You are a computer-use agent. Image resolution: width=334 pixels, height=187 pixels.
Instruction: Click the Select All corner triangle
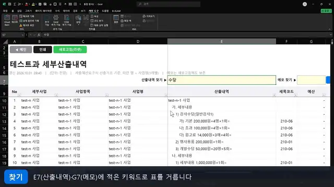tap(6, 42)
